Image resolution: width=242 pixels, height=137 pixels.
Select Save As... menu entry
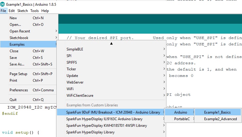pyautogui.click(x=28, y=64)
